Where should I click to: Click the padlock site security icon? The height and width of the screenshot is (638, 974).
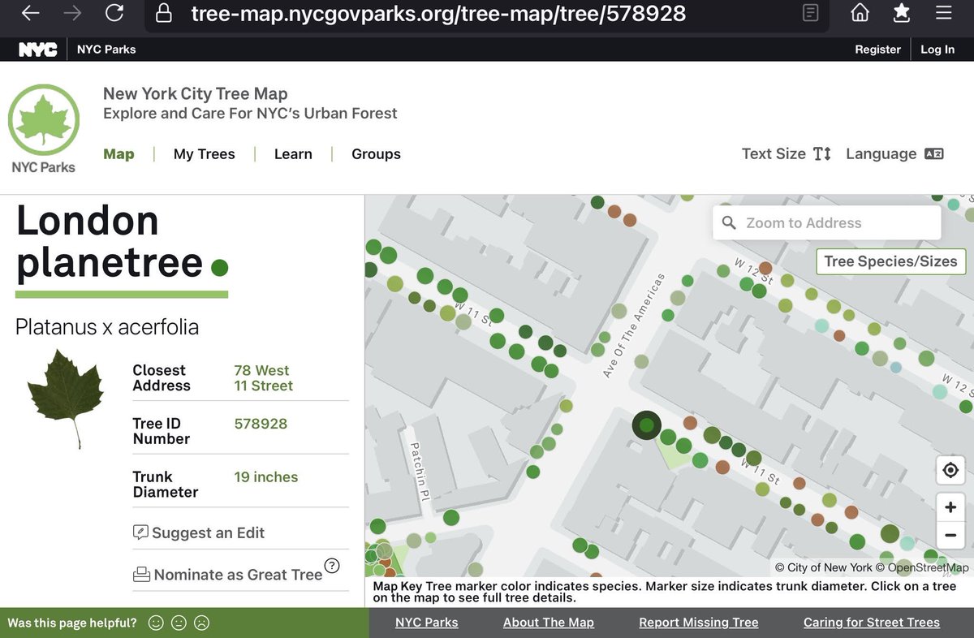coord(165,13)
